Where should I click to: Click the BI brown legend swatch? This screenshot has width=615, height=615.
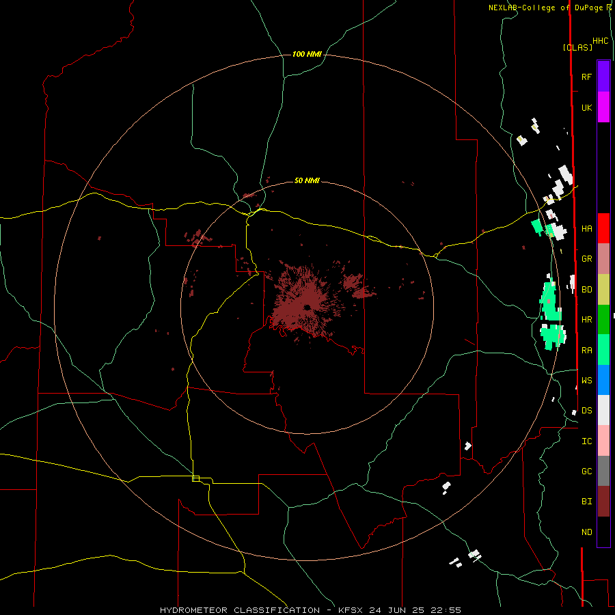click(603, 502)
